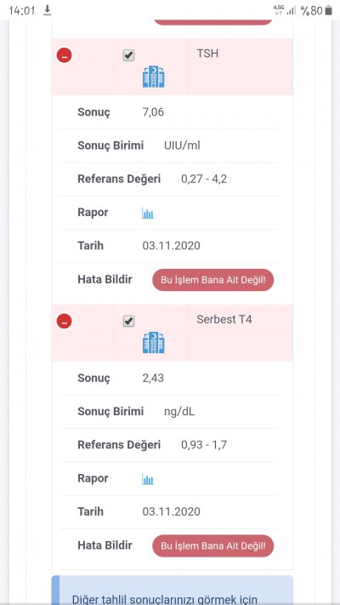Select the Serbest T4 test name
340x605 pixels.
click(x=224, y=319)
